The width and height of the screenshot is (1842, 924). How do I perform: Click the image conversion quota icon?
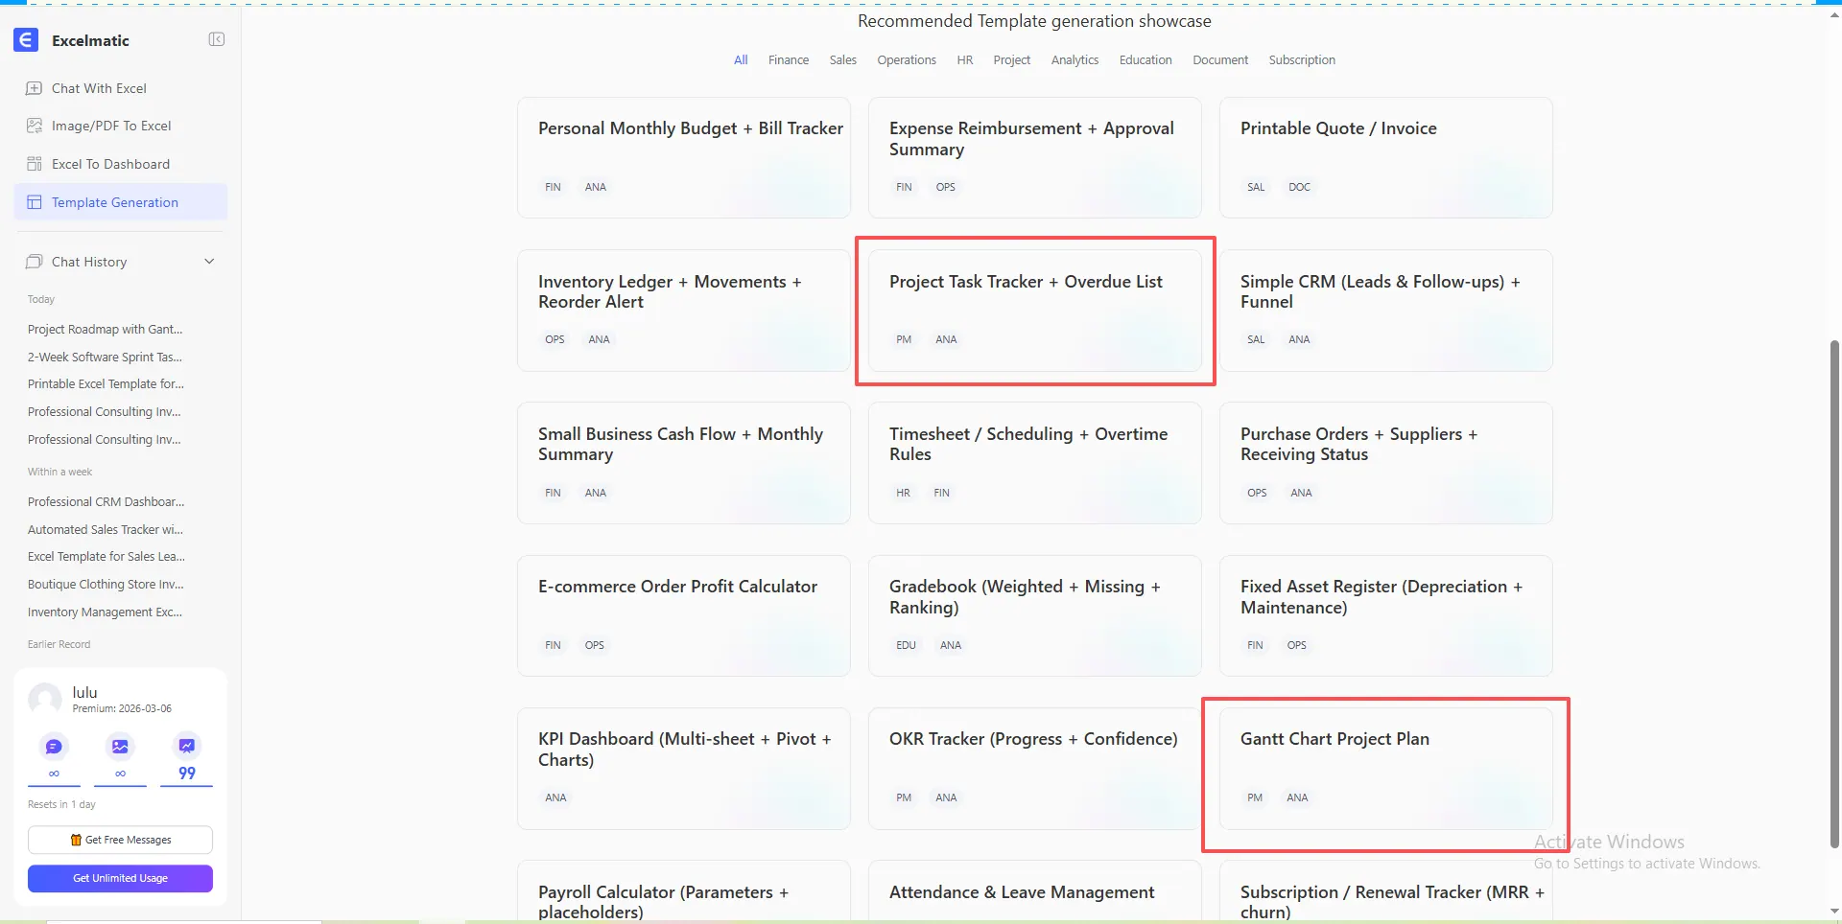[120, 746]
